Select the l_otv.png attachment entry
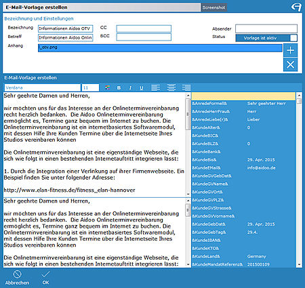305x288 pixels. 160,48
